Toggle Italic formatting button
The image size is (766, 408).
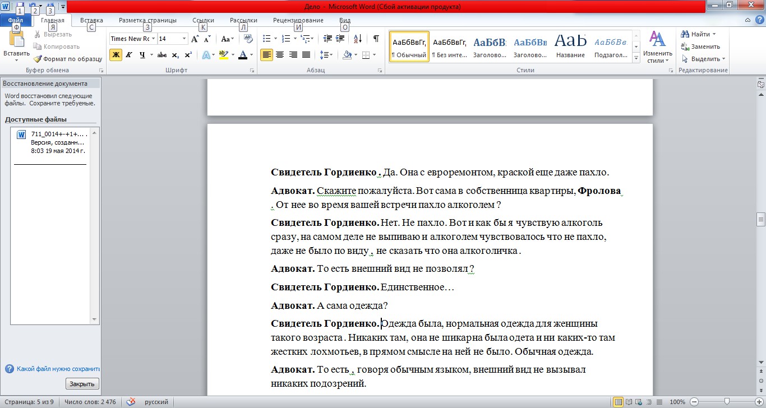pyautogui.click(x=129, y=54)
